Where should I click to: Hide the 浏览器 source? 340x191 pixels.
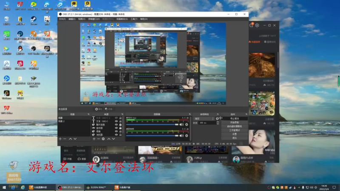pyautogui.click(x=116, y=135)
